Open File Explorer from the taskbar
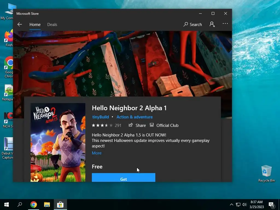 point(47,205)
